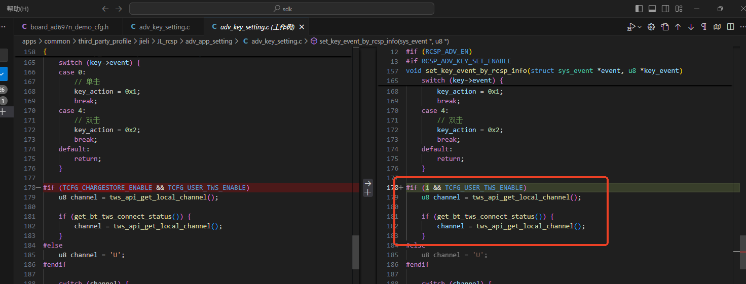Toggle whitespace trimming pilcrow icon
This screenshot has height=284, width=746.
(704, 27)
